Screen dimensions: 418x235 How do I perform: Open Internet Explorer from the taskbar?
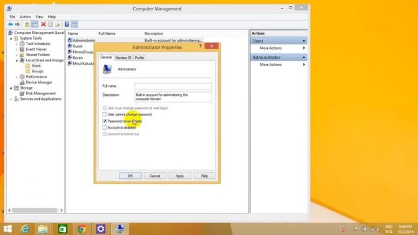(x=25, y=229)
